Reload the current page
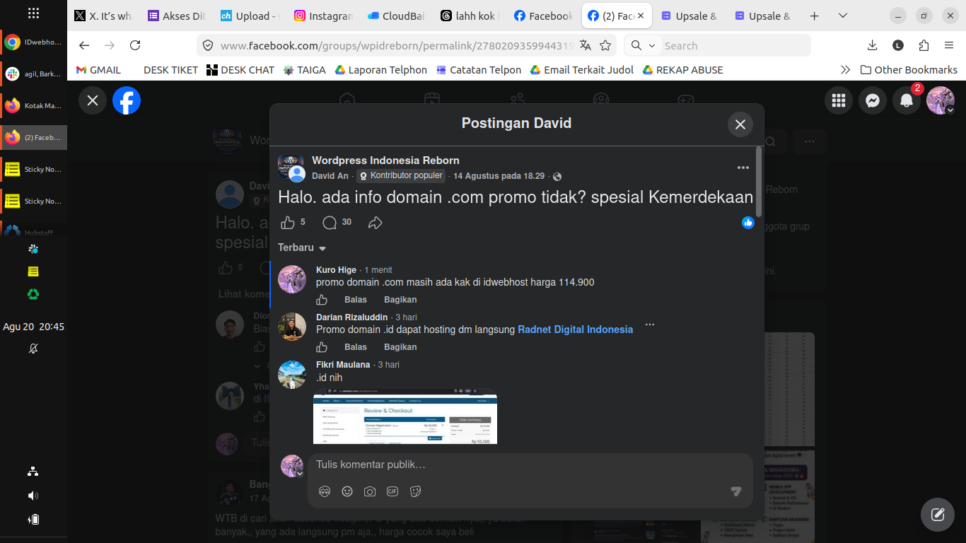This screenshot has height=543, width=966. [x=135, y=45]
